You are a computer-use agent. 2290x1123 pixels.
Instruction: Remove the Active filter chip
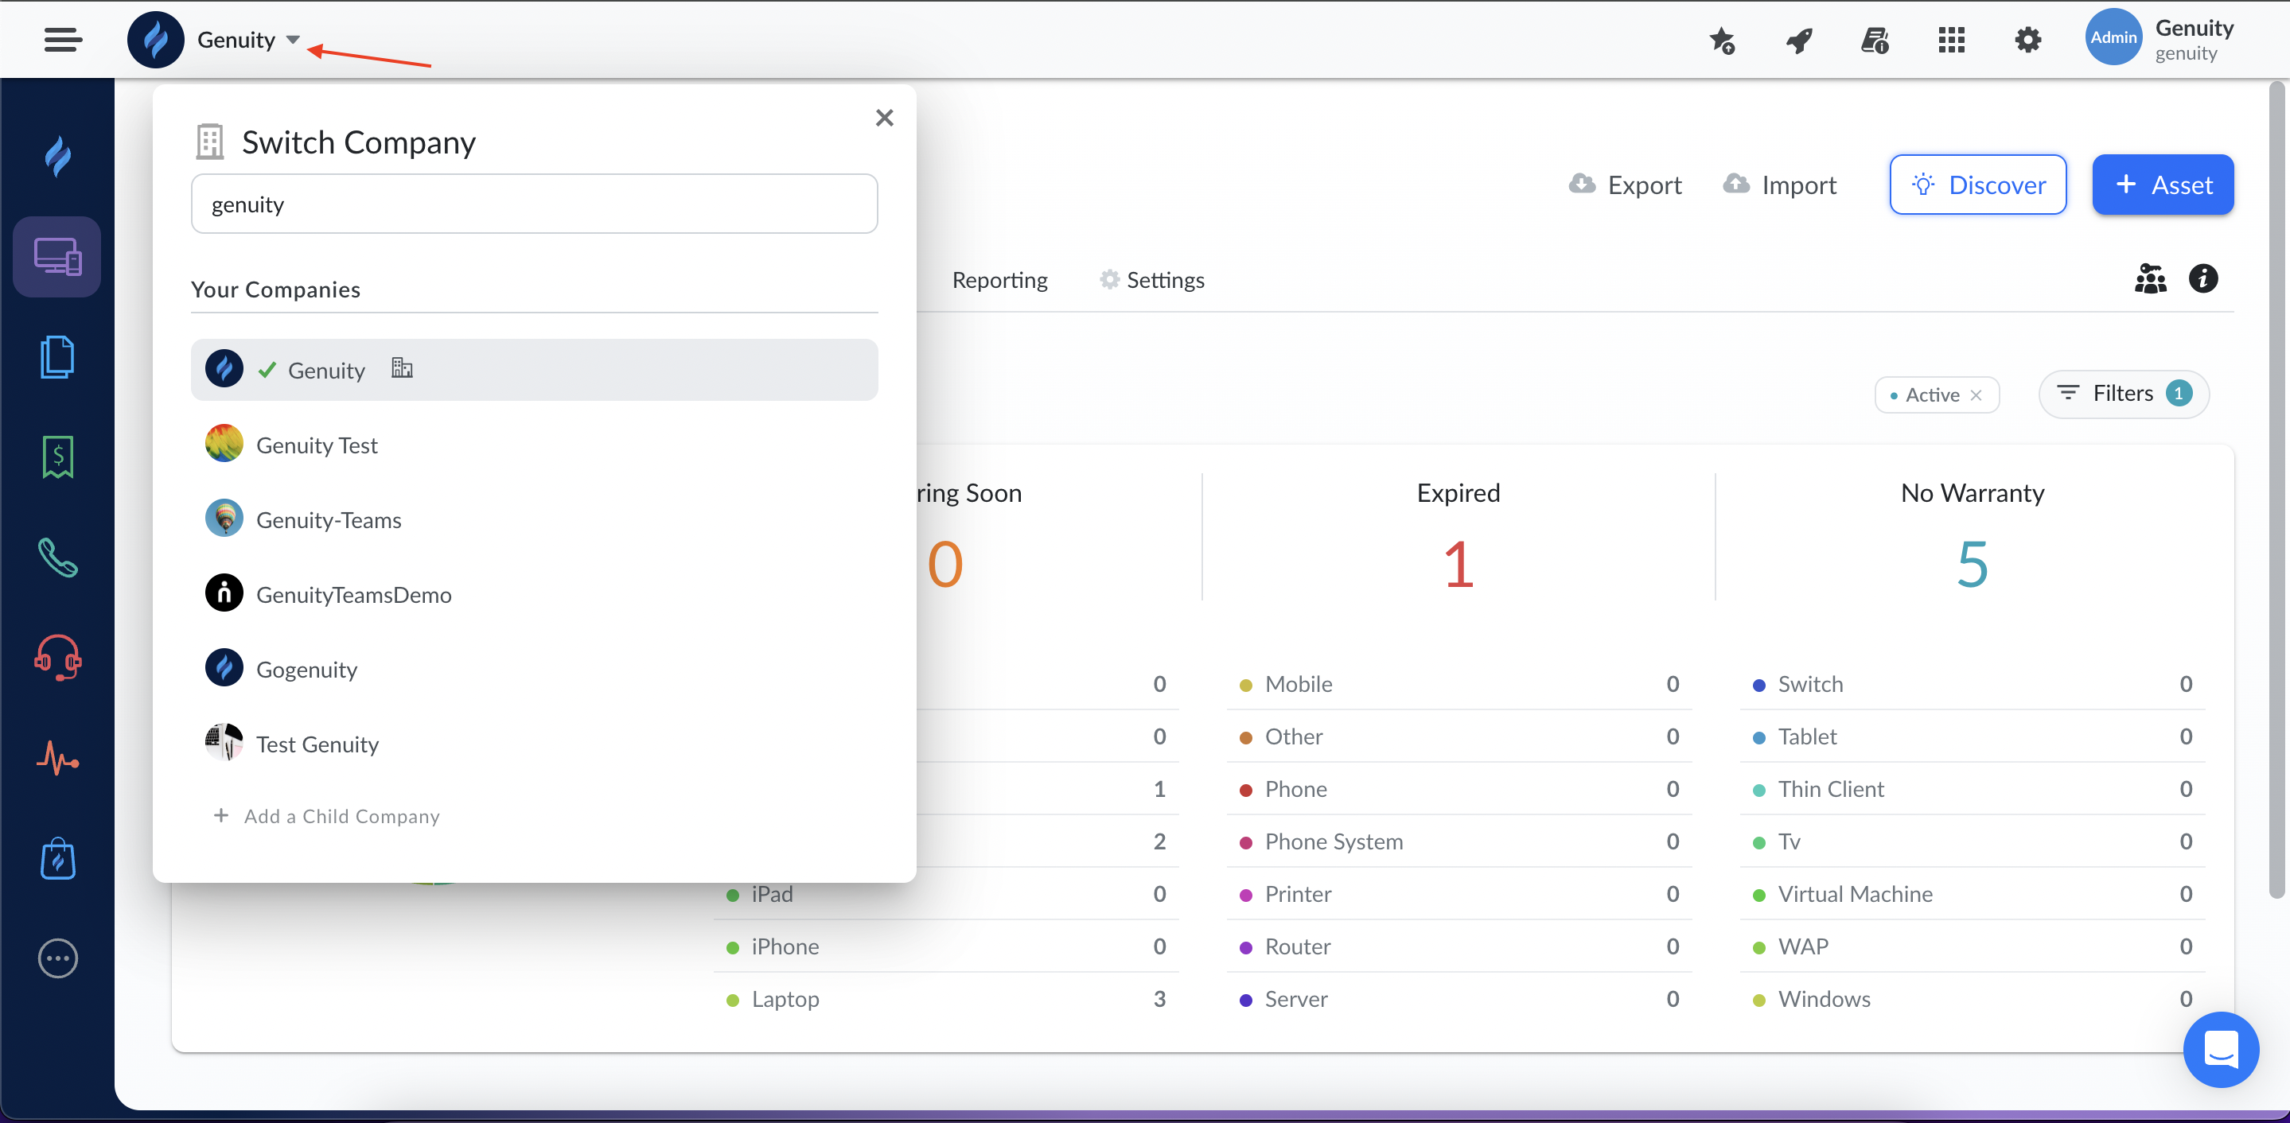(1975, 395)
